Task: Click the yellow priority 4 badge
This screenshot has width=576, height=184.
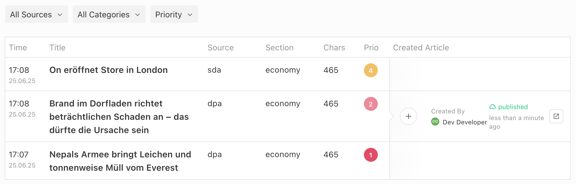Action: (371, 70)
